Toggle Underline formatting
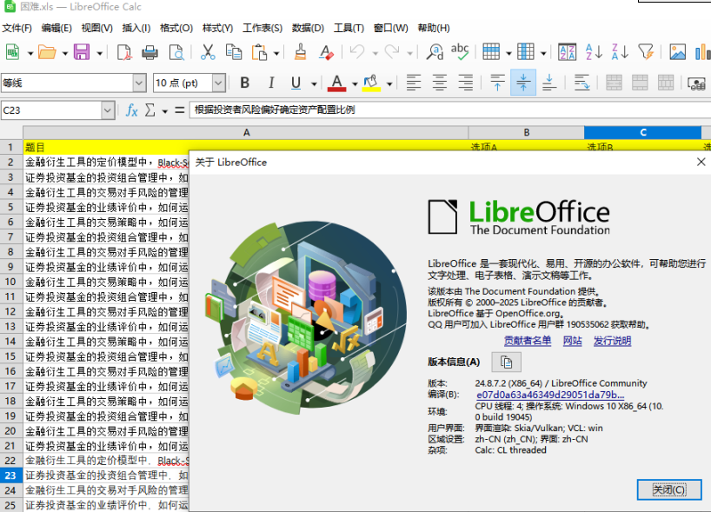This screenshot has height=512, width=711. 296,83
